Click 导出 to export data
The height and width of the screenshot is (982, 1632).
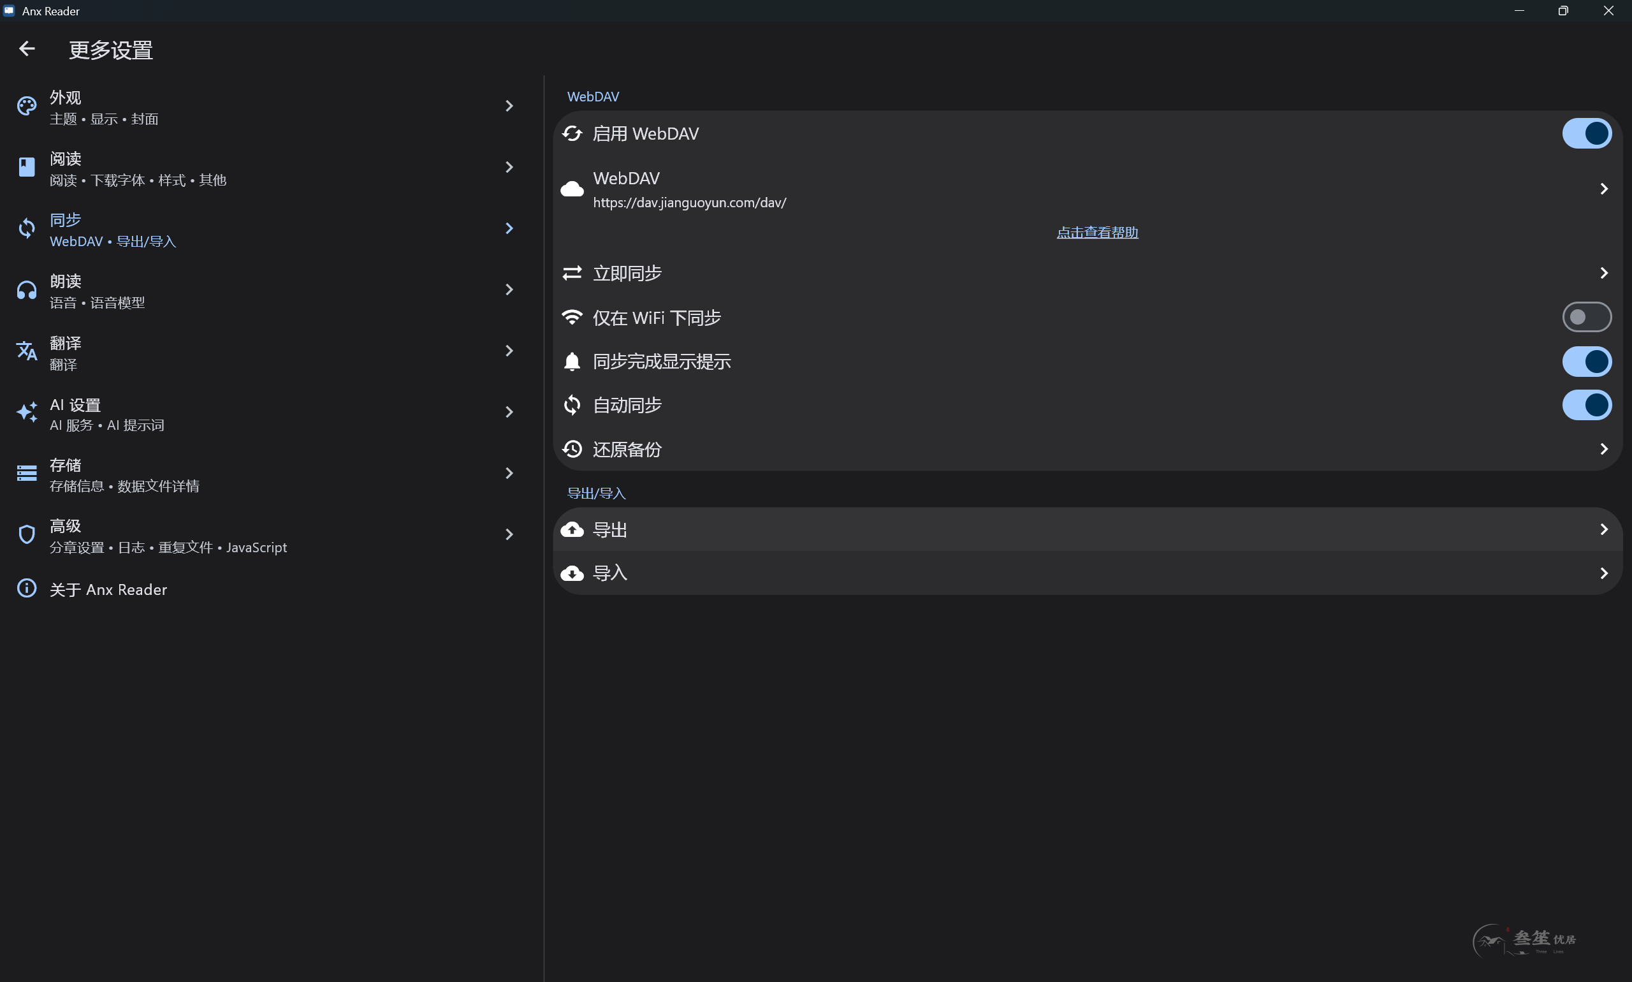1088,529
